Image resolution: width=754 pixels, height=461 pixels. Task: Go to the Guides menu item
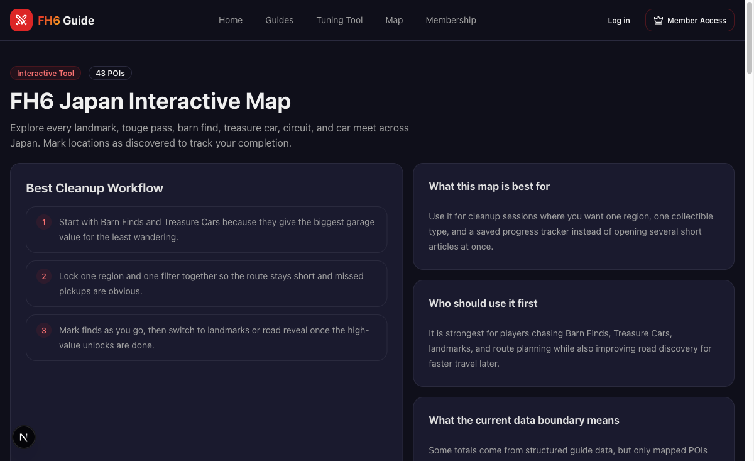(x=279, y=20)
